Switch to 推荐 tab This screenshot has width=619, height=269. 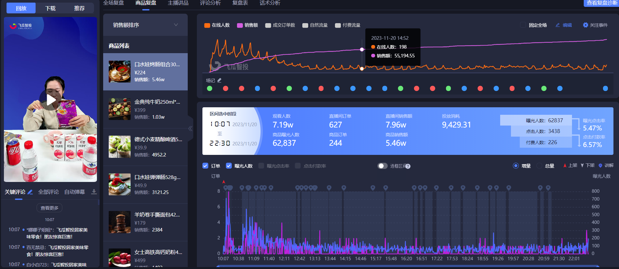pos(79,8)
